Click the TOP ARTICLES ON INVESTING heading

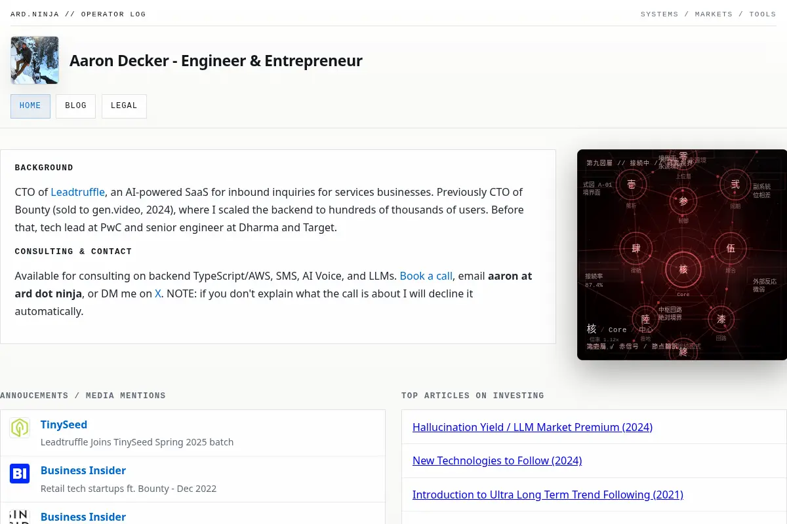pos(473,396)
